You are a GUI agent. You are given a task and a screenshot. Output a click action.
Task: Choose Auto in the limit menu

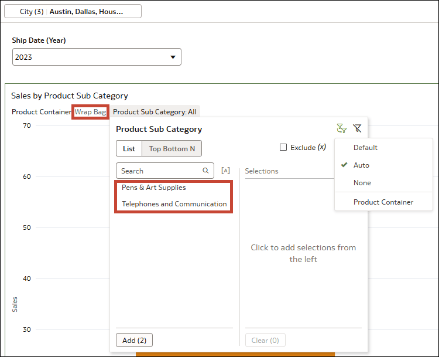[361, 165]
